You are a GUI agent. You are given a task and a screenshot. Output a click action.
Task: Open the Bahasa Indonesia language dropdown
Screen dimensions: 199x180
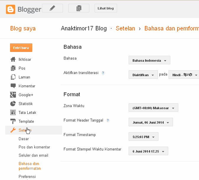click(x=149, y=60)
